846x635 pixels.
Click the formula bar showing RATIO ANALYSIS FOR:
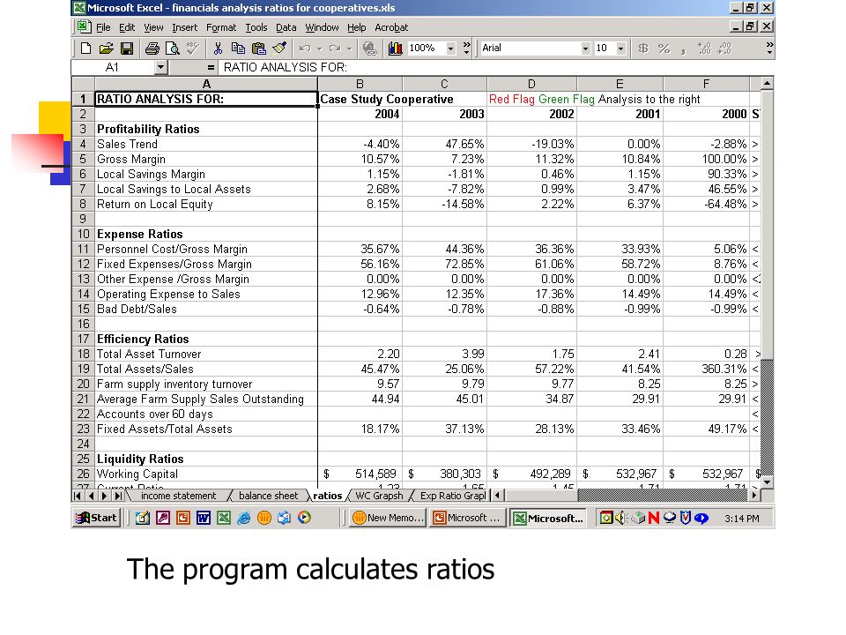pos(496,68)
